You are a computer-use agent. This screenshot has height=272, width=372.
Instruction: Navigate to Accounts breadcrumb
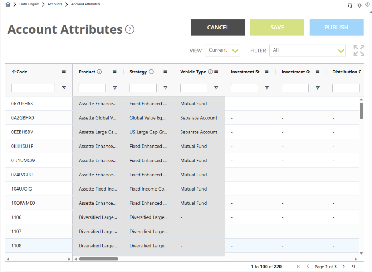coord(55,4)
